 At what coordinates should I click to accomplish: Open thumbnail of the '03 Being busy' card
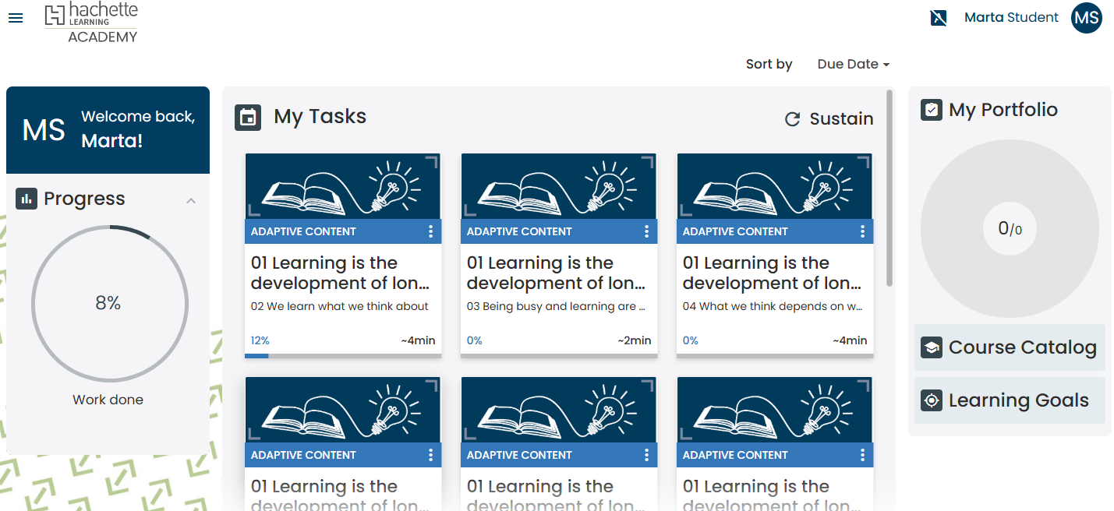click(x=559, y=186)
